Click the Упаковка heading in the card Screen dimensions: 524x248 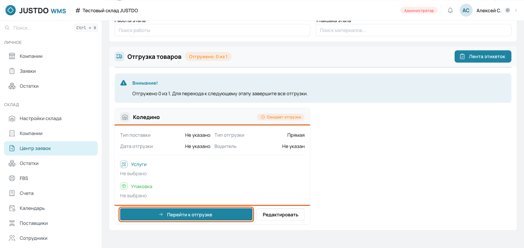[142, 186]
